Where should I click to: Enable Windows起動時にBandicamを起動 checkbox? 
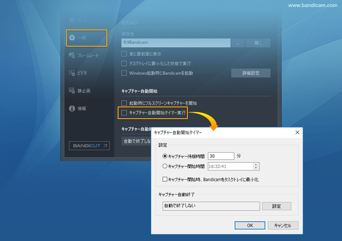[124, 73]
